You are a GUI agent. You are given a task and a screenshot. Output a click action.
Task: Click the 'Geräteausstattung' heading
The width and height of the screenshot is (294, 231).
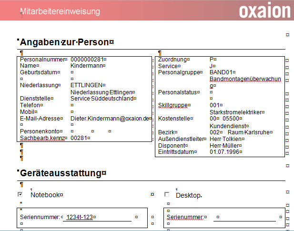click(x=61, y=173)
